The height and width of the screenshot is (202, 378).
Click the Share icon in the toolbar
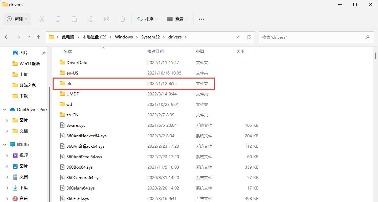(107, 19)
